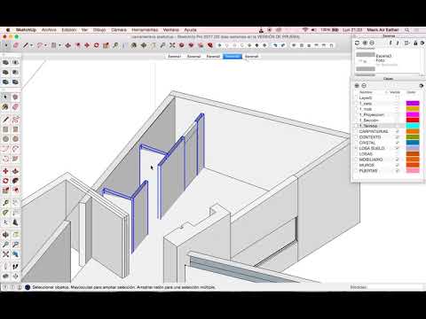The width and height of the screenshot is (426, 319).
Task: Open the Edición menu
Action: (69, 30)
